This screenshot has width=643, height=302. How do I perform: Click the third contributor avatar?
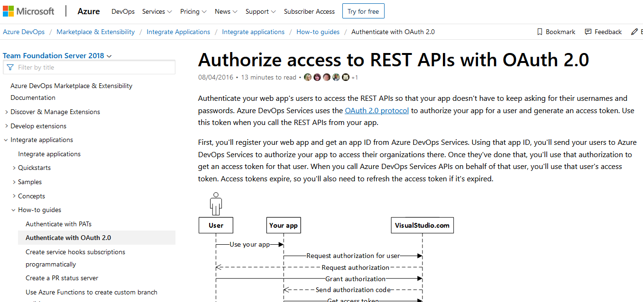coord(327,77)
